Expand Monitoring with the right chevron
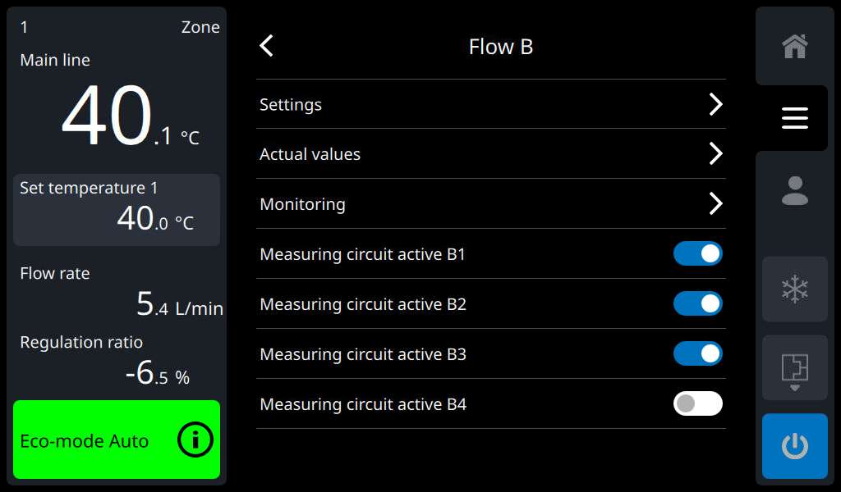The width and height of the screenshot is (841, 492). point(715,203)
